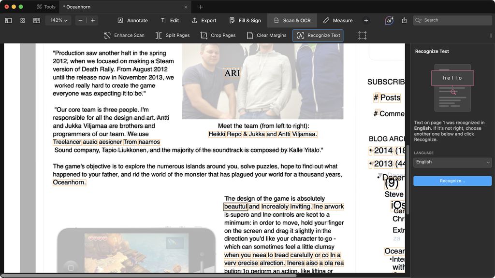Toggle the two-page spread view

[36, 20]
